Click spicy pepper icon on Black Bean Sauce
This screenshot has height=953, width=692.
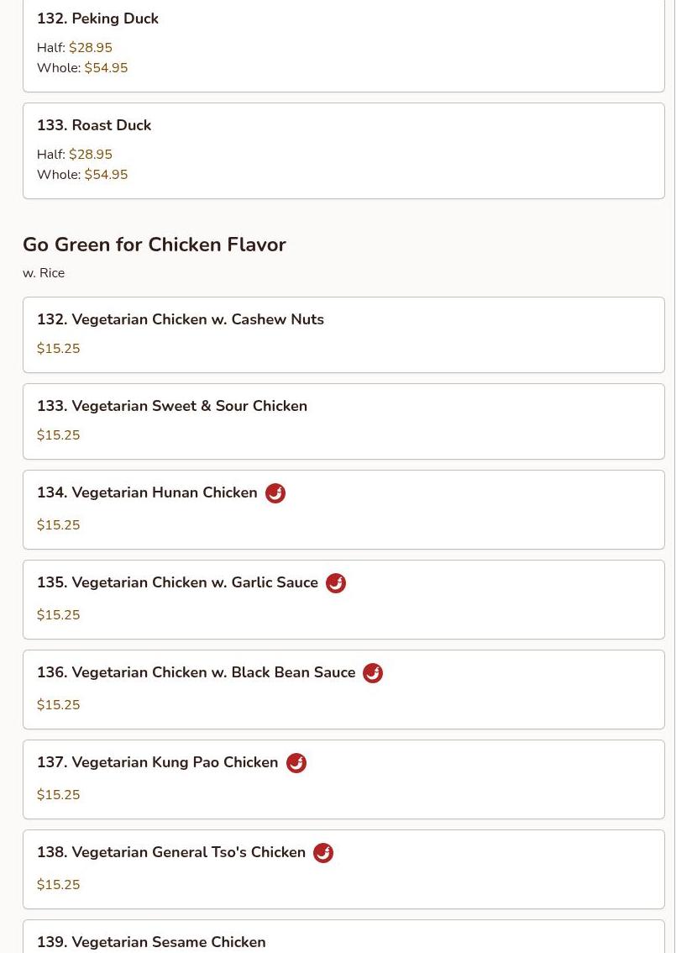click(373, 673)
